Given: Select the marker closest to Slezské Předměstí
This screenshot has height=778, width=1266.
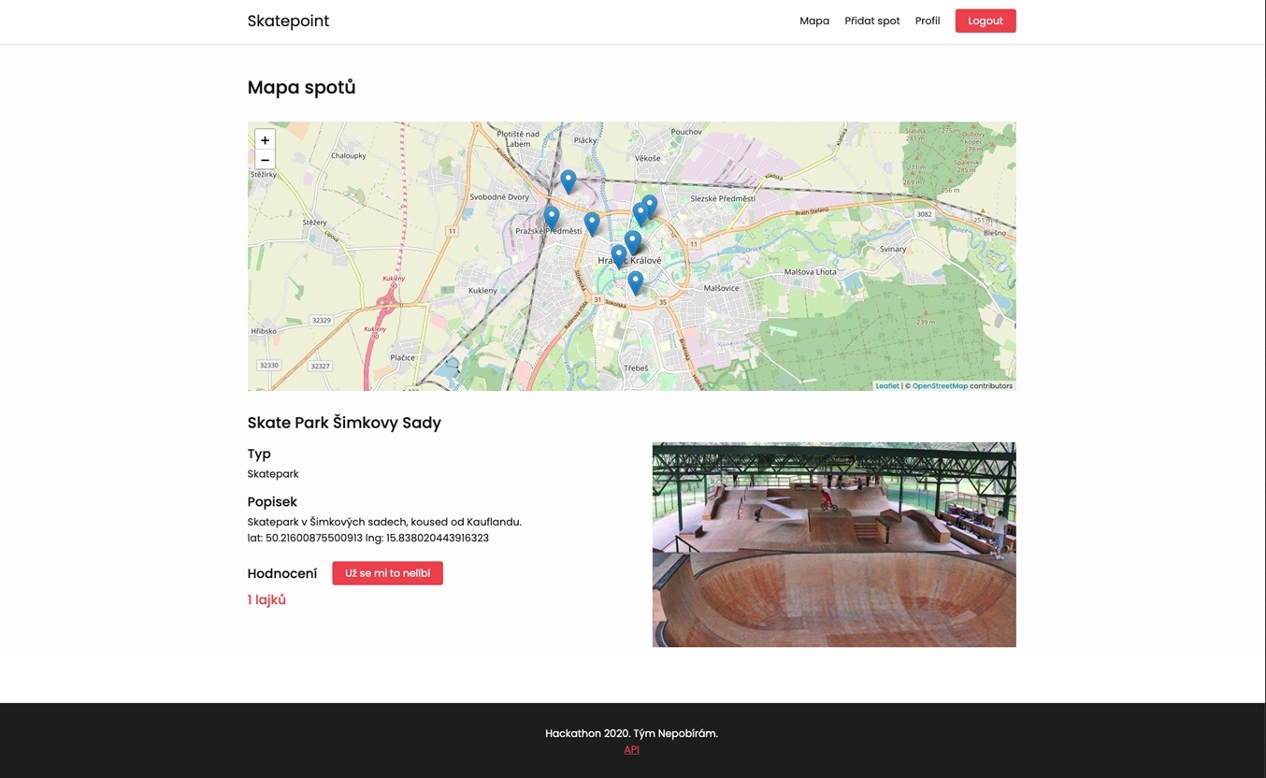Looking at the screenshot, I should click(x=650, y=205).
